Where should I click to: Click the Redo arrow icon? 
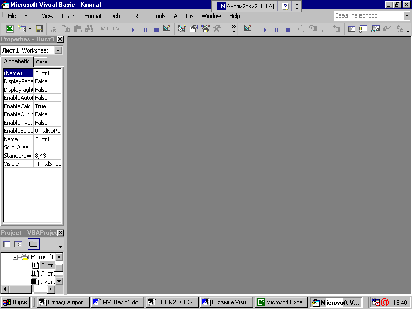coord(116,29)
